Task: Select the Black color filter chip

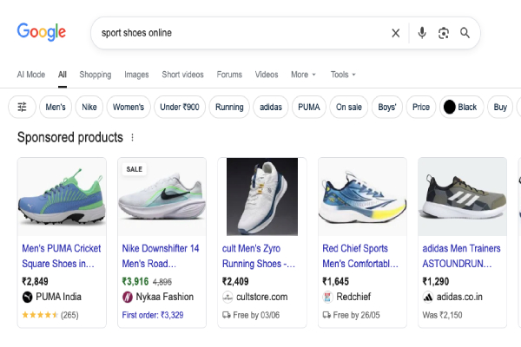Action: coord(462,107)
